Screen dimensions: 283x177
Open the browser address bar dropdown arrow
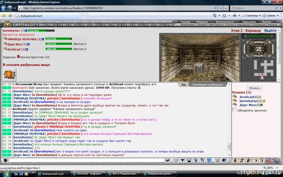pyautogui.click(x=216, y=8)
